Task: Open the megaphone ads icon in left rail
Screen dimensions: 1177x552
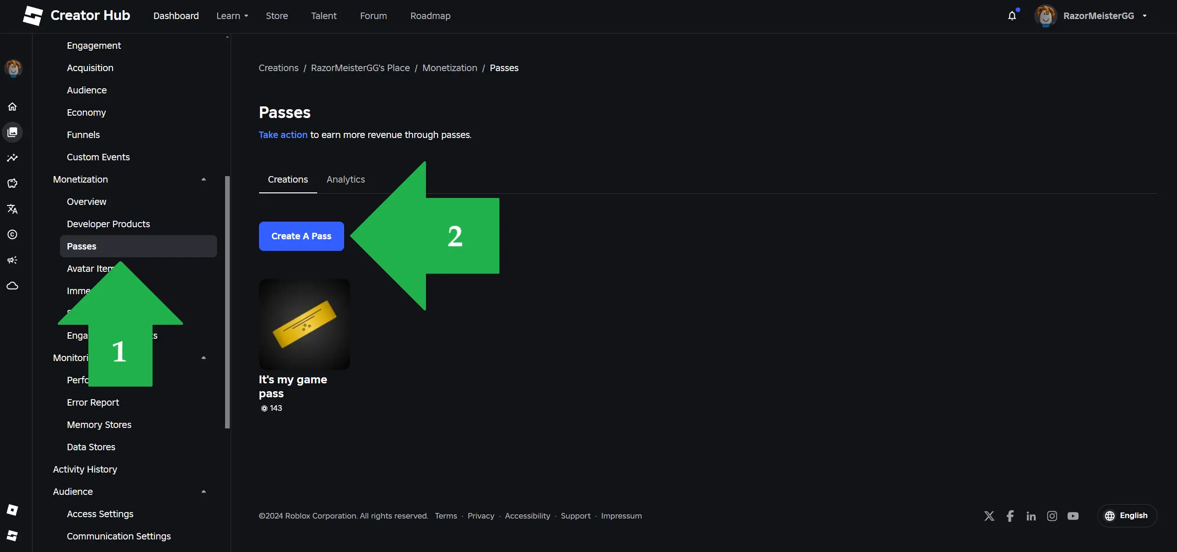Action: (x=13, y=260)
